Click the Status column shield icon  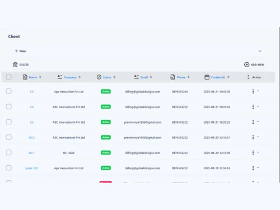(99, 77)
